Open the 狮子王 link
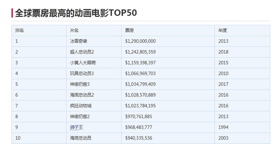Viewport: 277px width, 144px height. tap(76, 127)
